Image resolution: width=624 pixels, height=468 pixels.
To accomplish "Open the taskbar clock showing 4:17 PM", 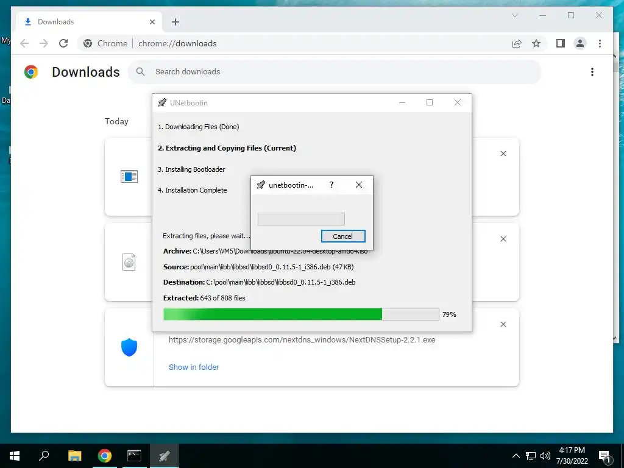I will click(572, 456).
